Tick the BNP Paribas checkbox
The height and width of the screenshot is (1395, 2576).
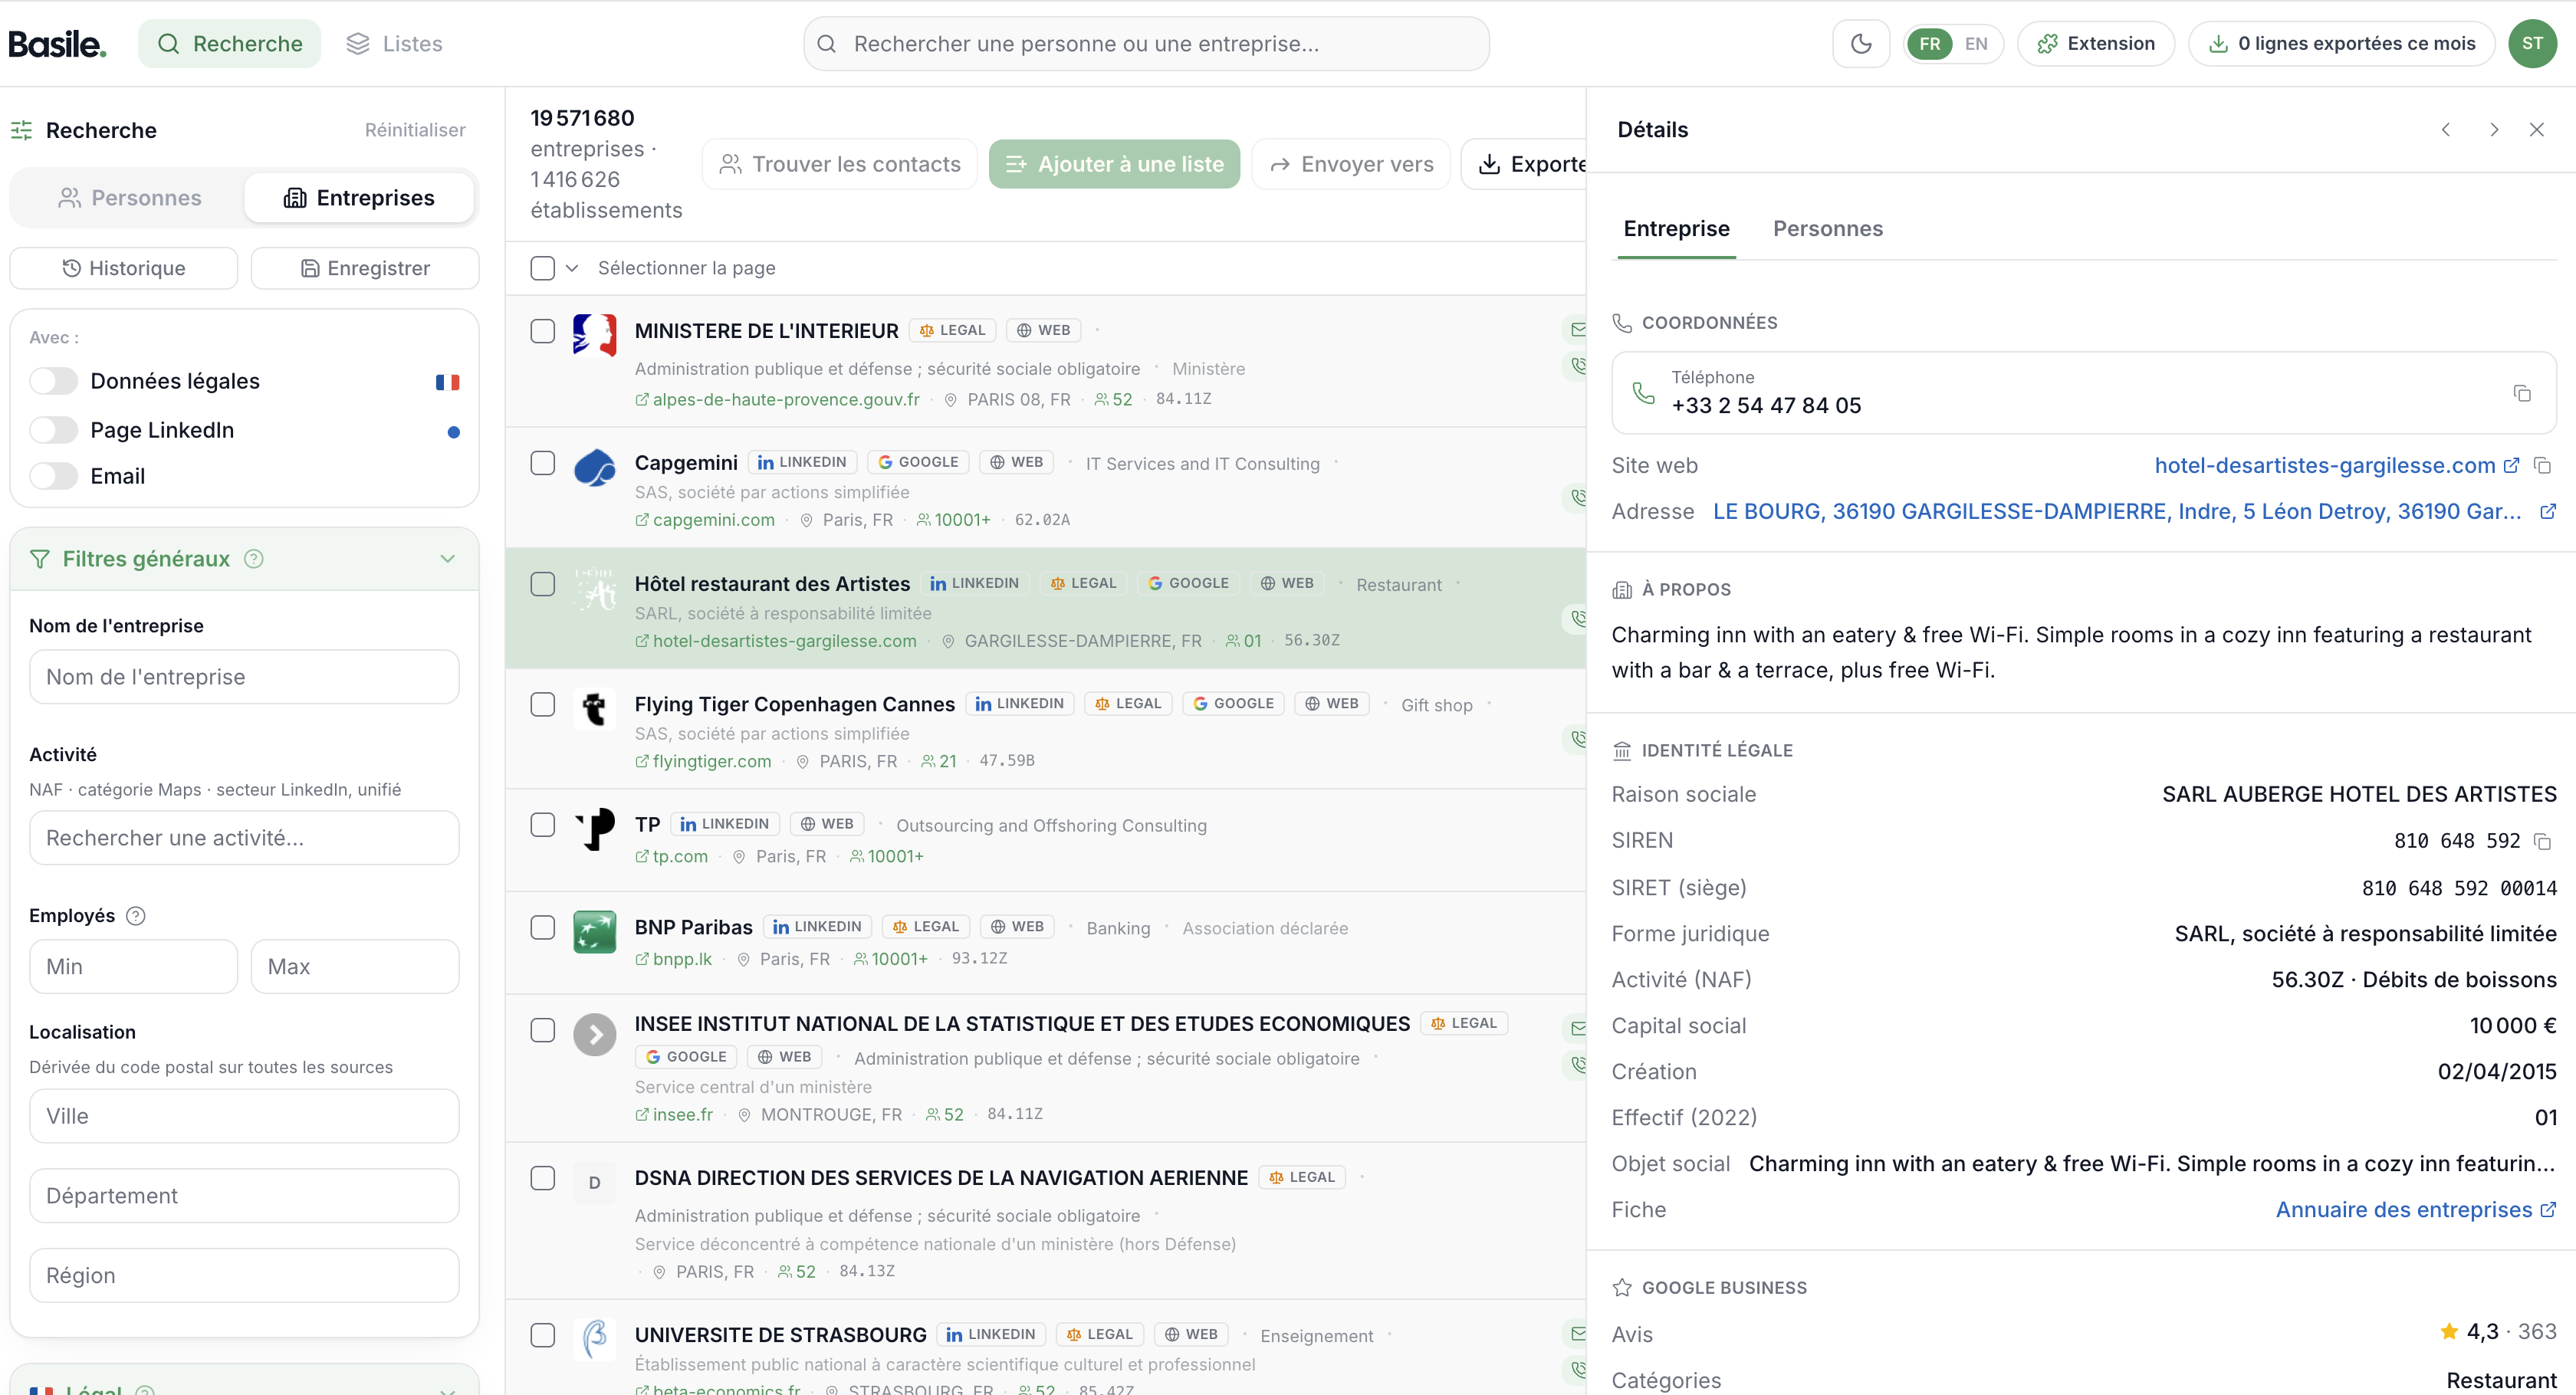click(x=543, y=927)
